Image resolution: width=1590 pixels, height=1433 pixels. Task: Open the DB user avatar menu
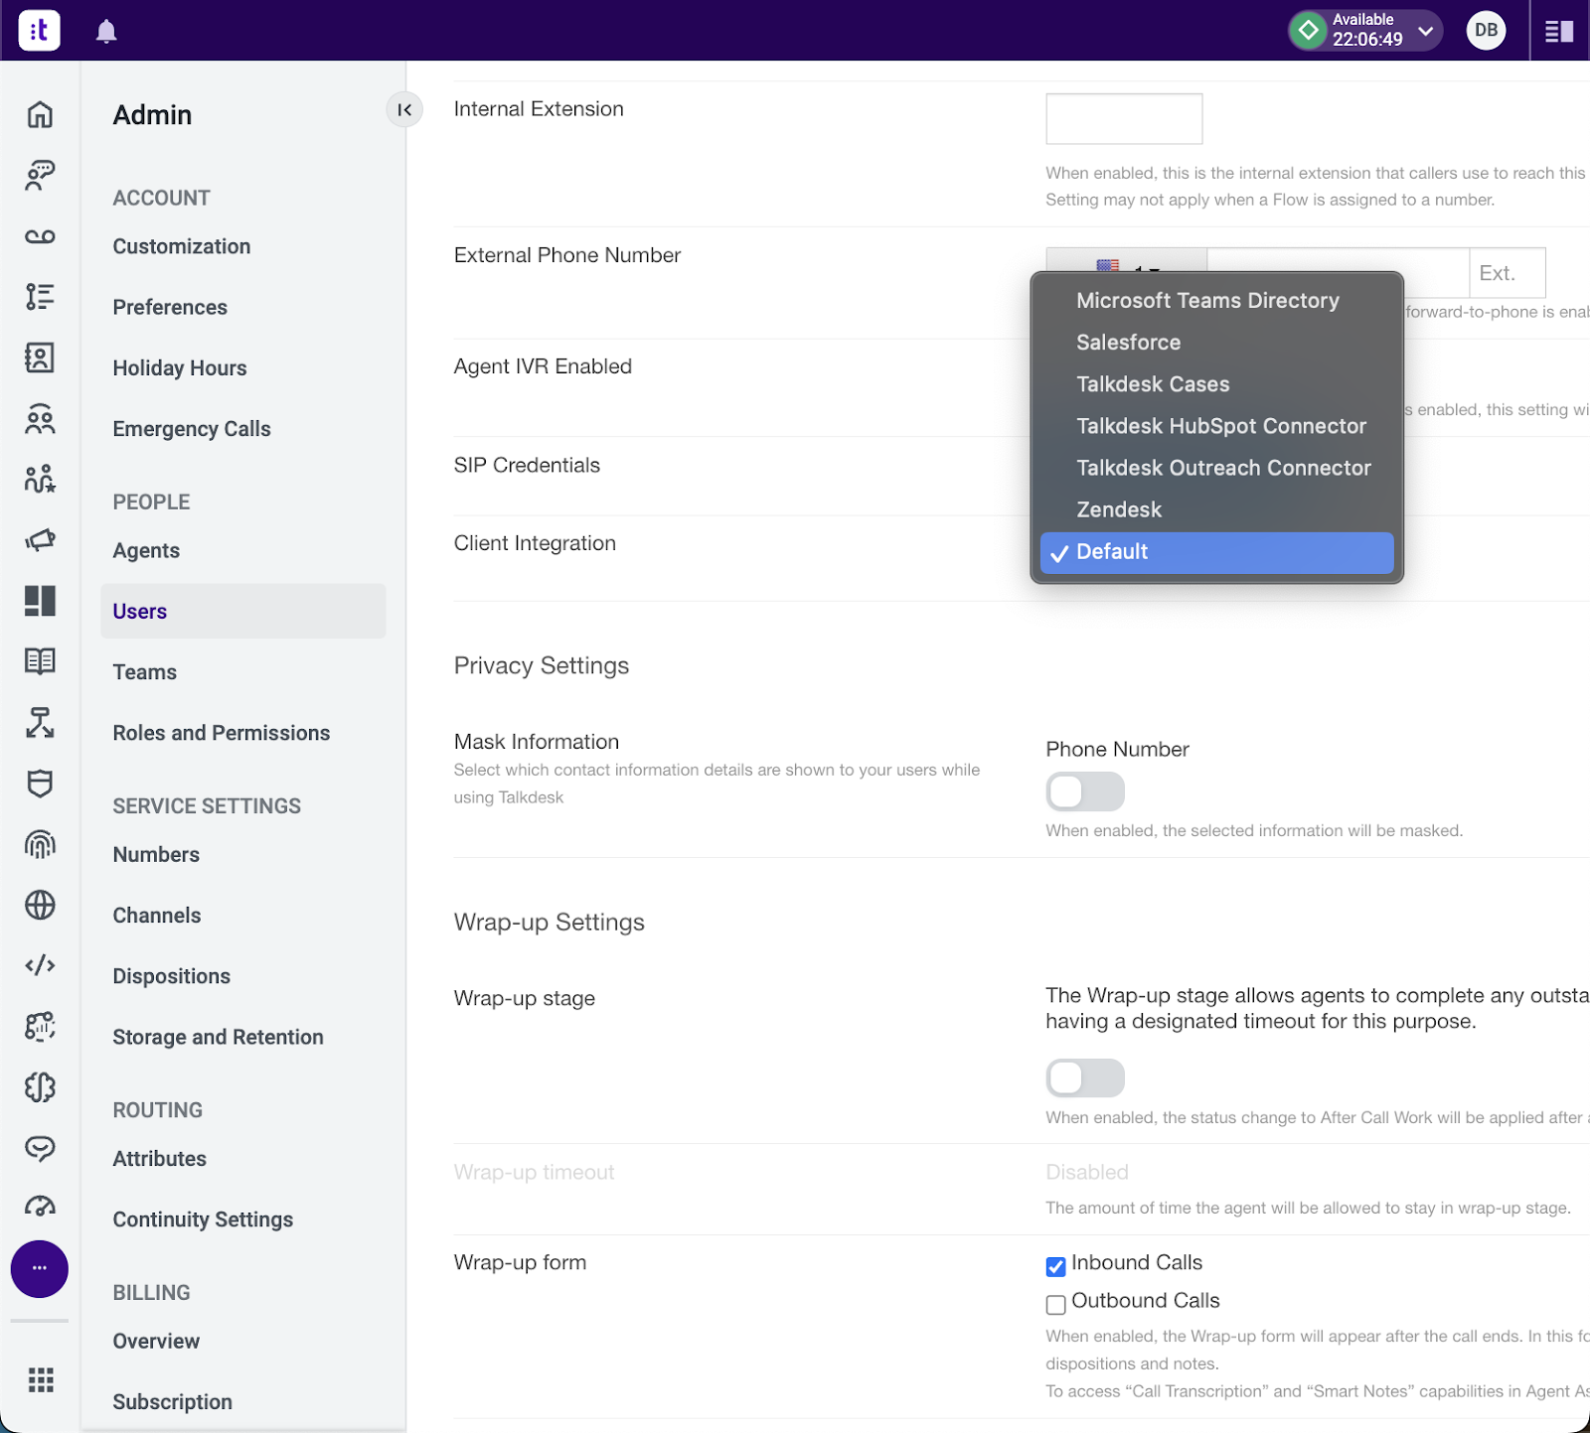[1486, 30]
